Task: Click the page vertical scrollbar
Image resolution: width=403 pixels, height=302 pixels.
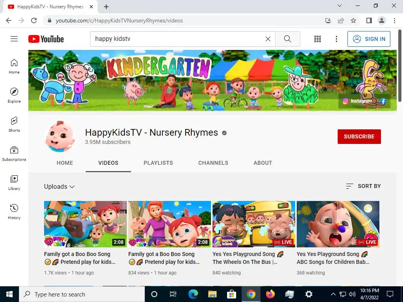Action: tap(400, 66)
